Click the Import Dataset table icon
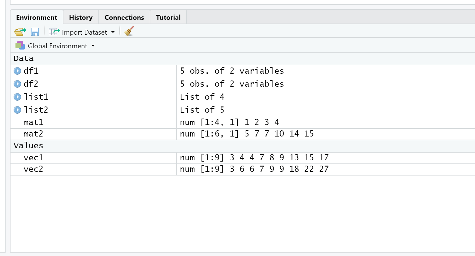This screenshot has height=256, width=475. [54, 32]
